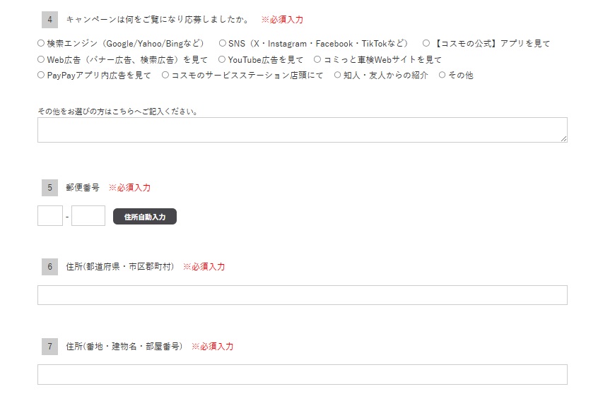The height and width of the screenshot is (401, 598).
Task: Pick コスモのサービスステーション店頭にて option
Action: point(165,76)
